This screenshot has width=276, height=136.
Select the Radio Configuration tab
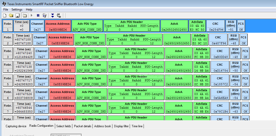41,126
